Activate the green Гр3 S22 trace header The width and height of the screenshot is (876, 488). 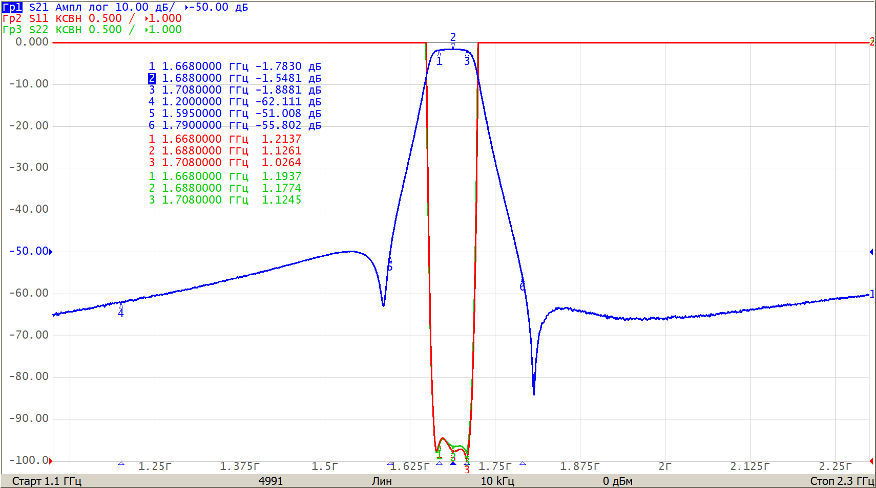pyautogui.click(x=26, y=30)
